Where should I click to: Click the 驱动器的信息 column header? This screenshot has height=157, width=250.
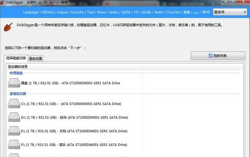tap(74, 67)
